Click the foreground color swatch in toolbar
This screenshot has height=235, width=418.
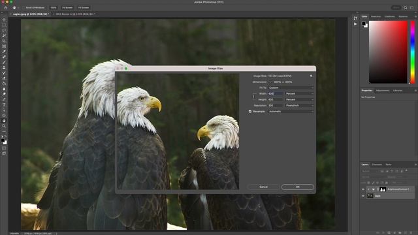point(3,140)
